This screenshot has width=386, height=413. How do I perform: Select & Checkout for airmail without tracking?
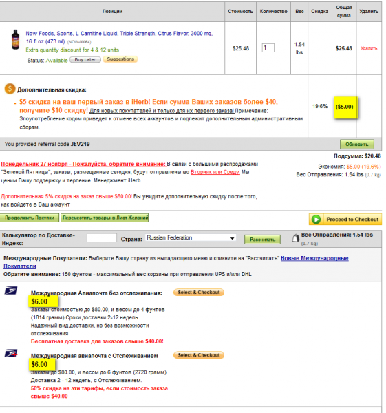point(199,293)
